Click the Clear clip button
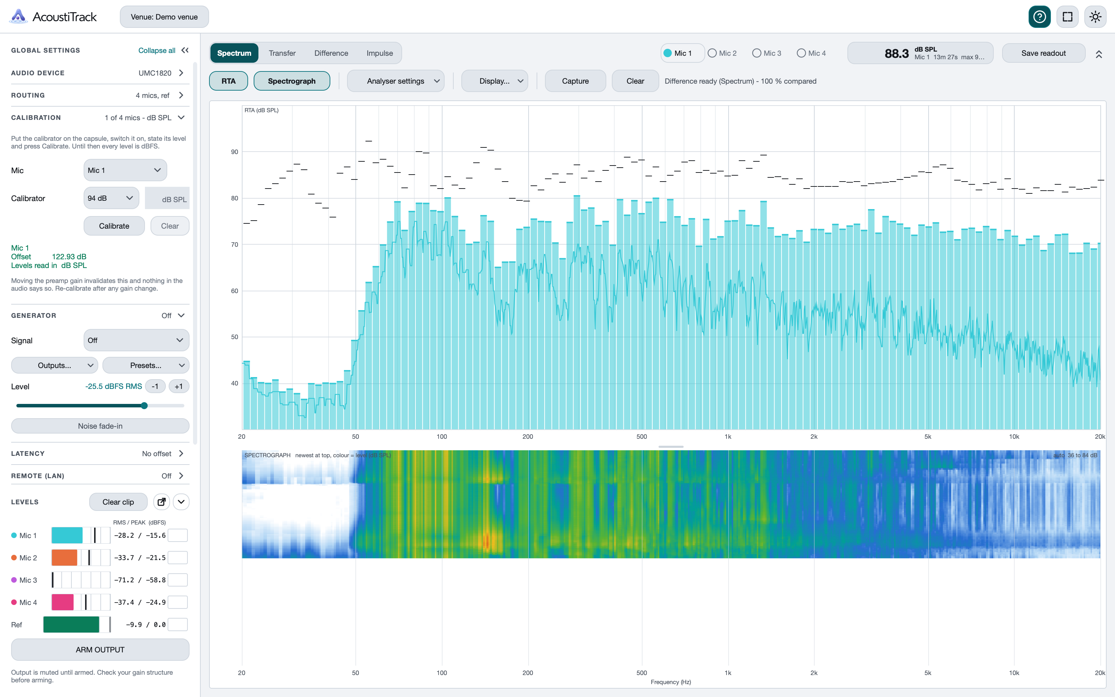The height and width of the screenshot is (697, 1115). coord(118,501)
